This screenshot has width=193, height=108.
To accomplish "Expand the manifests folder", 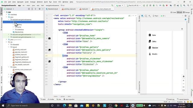I will (x=7, y=14).
